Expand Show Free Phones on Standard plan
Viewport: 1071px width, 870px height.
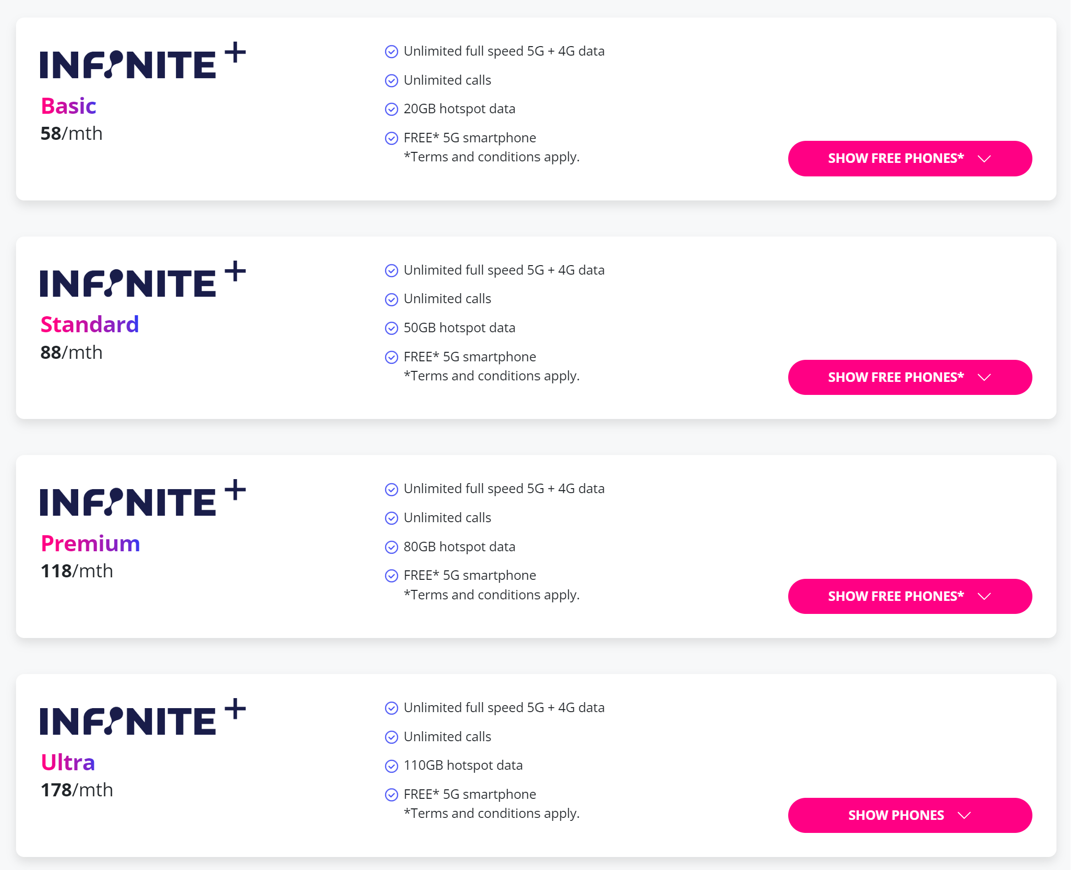[910, 377]
